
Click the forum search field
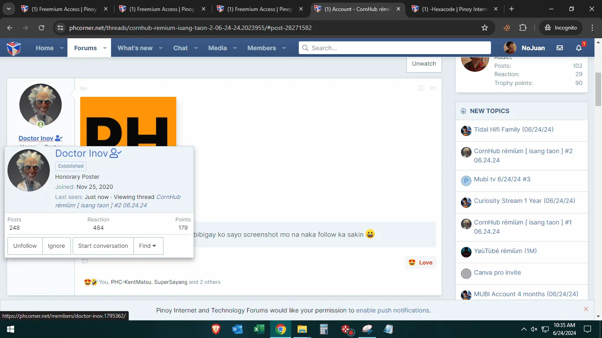point(395,48)
